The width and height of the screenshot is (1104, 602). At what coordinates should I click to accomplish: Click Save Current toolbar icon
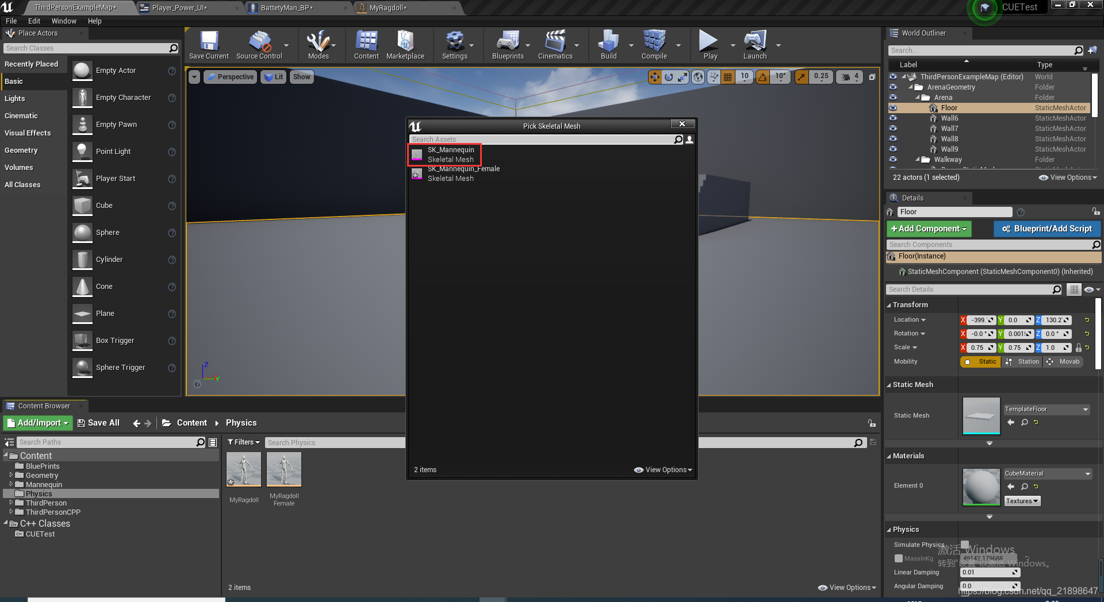(209, 45)
